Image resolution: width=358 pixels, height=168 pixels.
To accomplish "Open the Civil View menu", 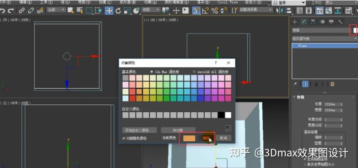I will 227,2.
